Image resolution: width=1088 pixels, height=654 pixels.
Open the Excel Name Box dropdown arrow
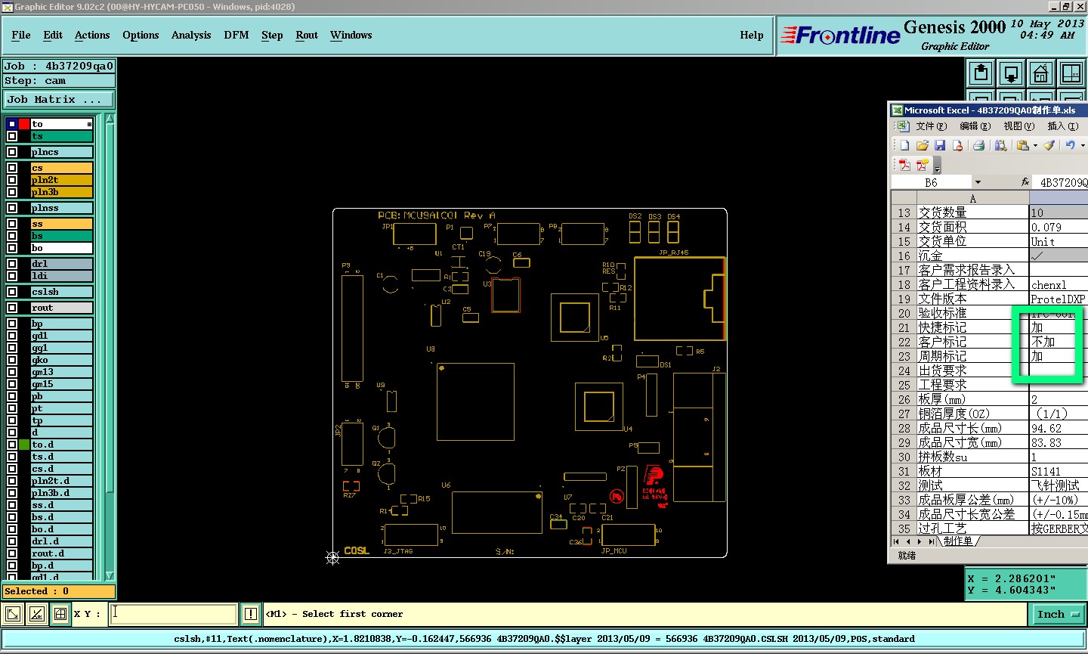(x=978, y=182)
